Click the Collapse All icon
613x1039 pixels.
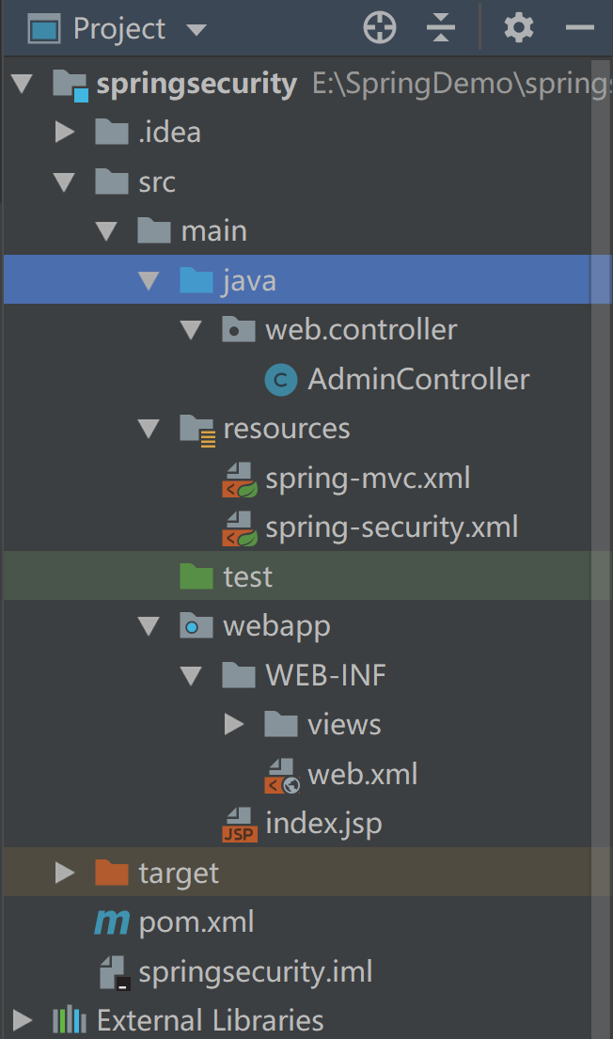440,28
